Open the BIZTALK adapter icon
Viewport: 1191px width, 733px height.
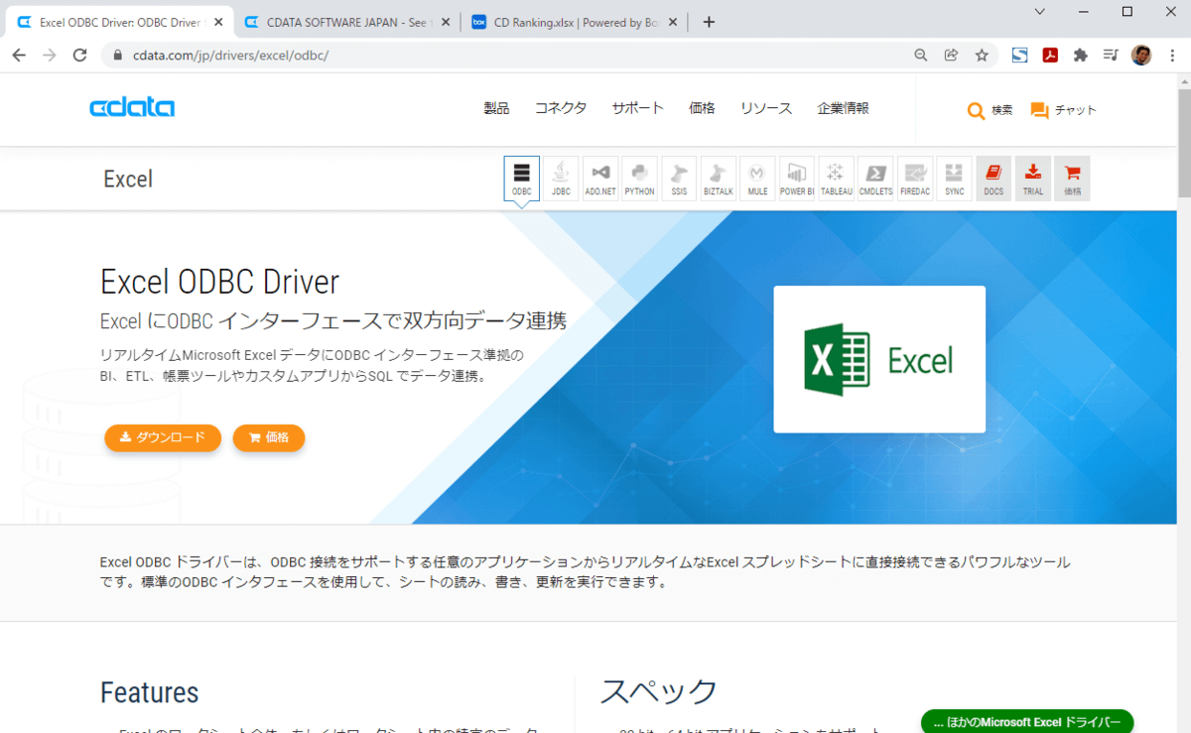(x=718, y=179)
